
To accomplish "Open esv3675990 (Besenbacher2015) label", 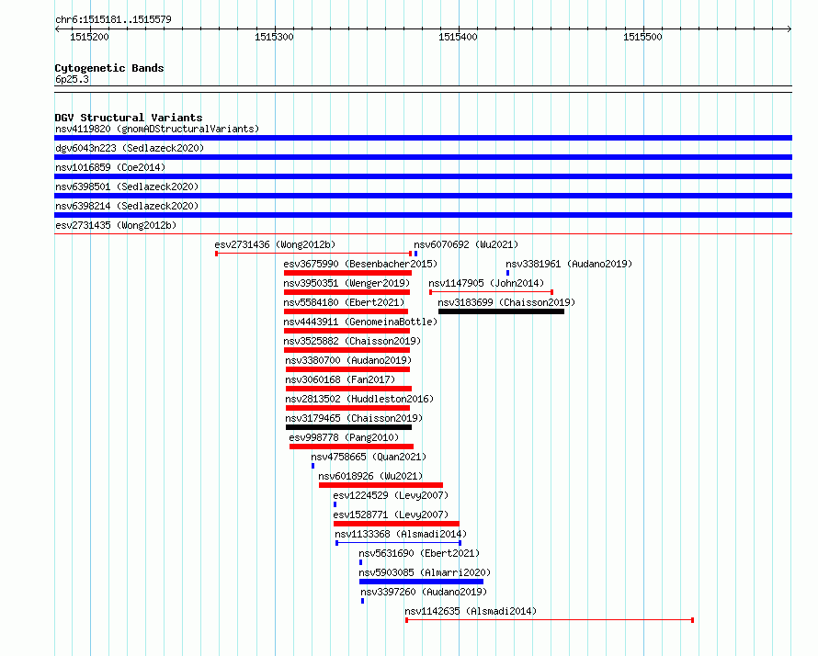I will click(x=360, y=264).
